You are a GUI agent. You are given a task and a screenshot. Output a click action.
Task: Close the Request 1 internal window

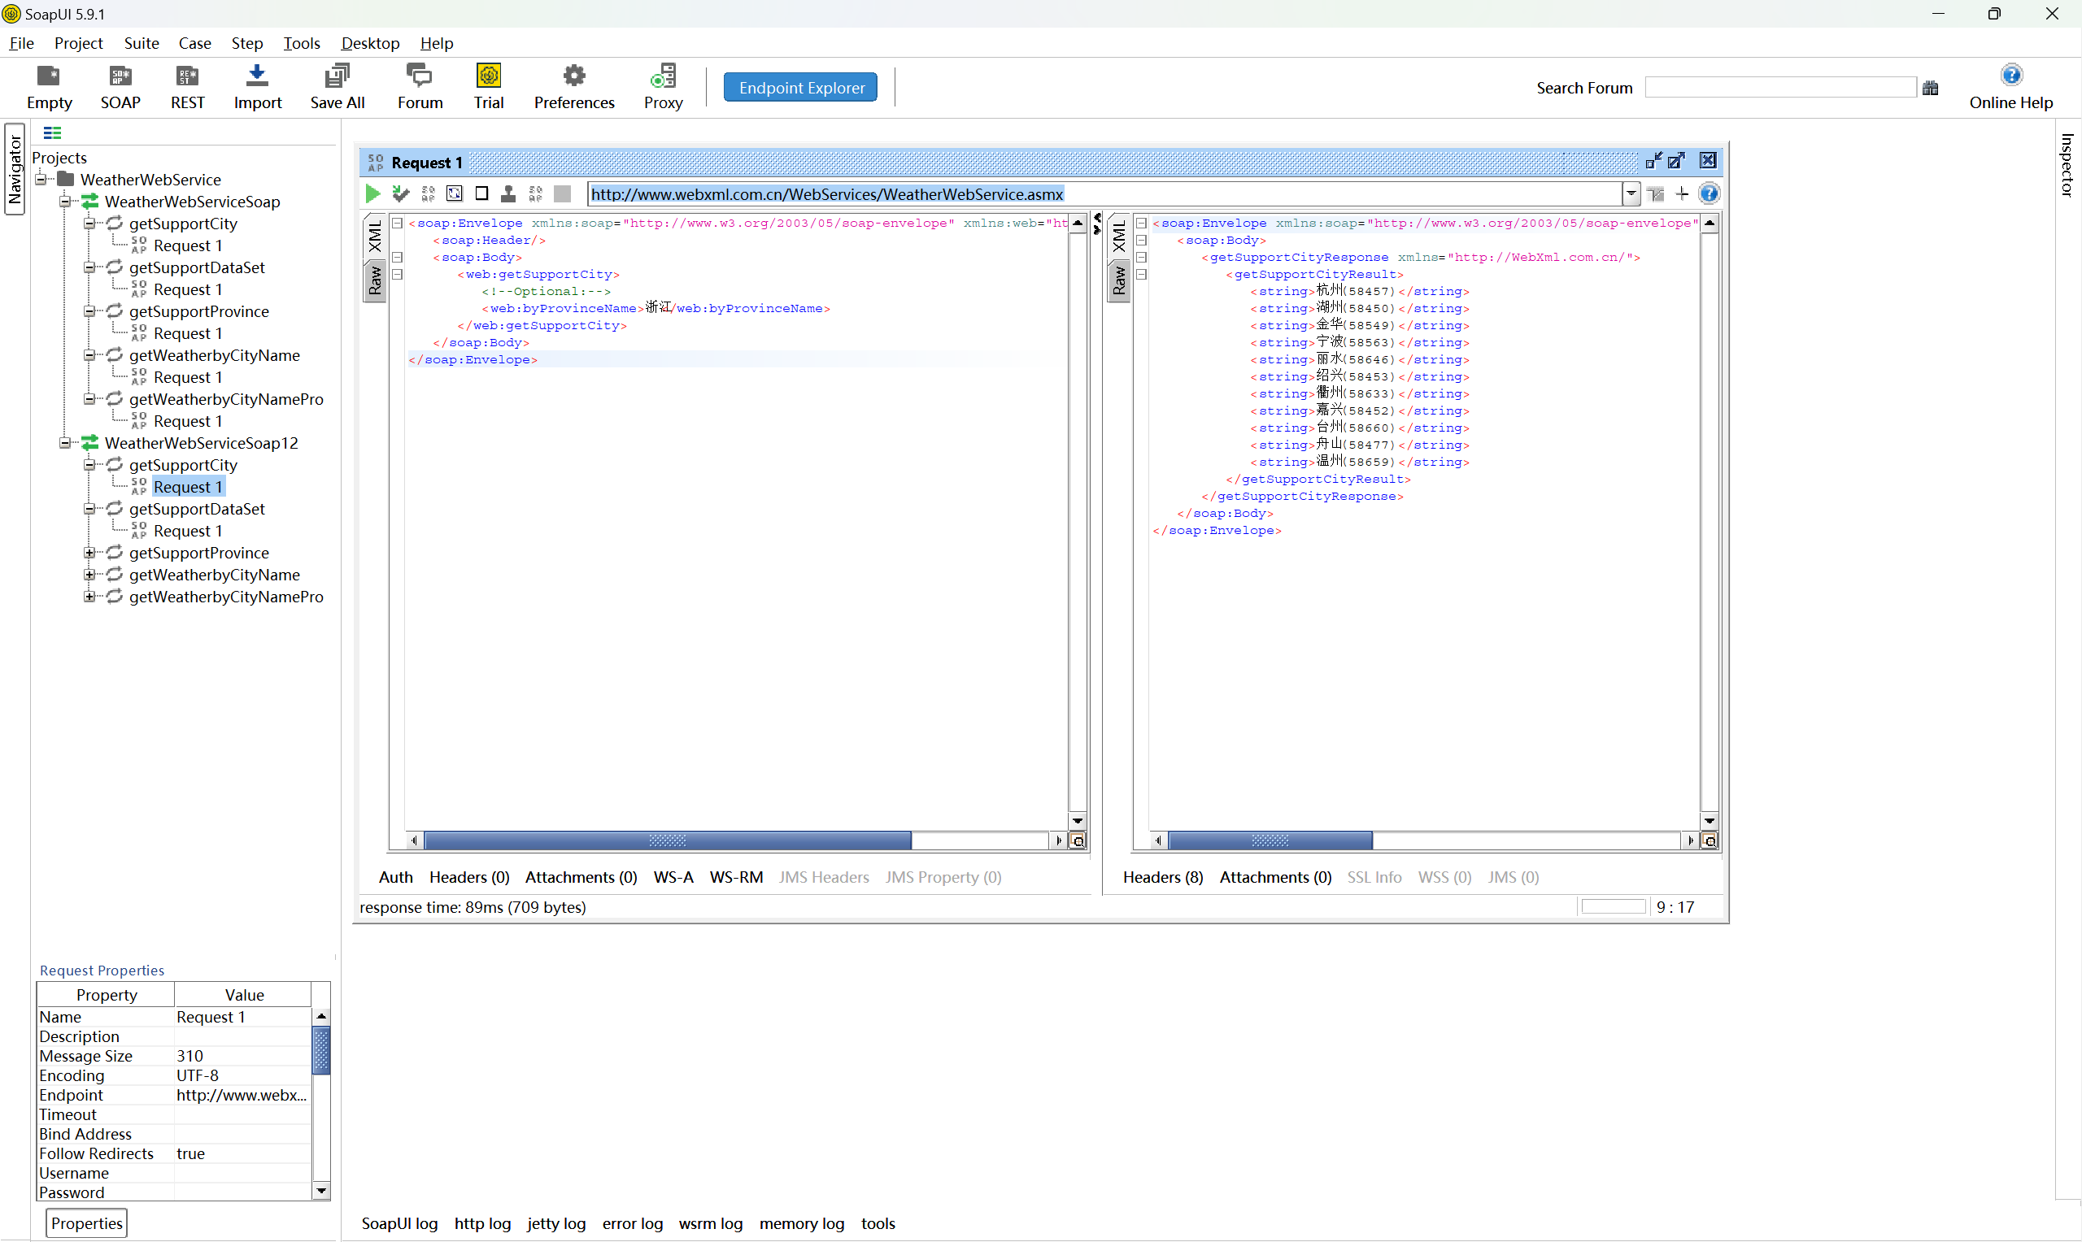point(1708,161)
